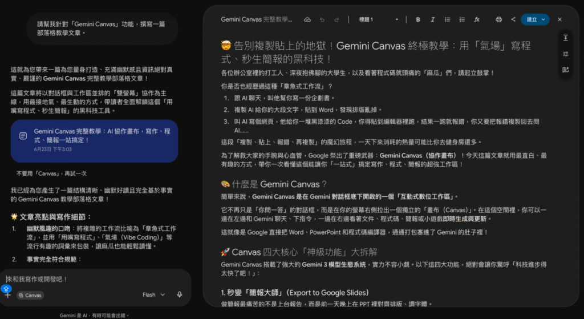Click the suggest edits icon

(x=565, y=70)
